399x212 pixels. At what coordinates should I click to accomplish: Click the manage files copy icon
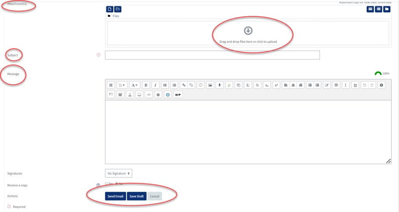point(238,85)
